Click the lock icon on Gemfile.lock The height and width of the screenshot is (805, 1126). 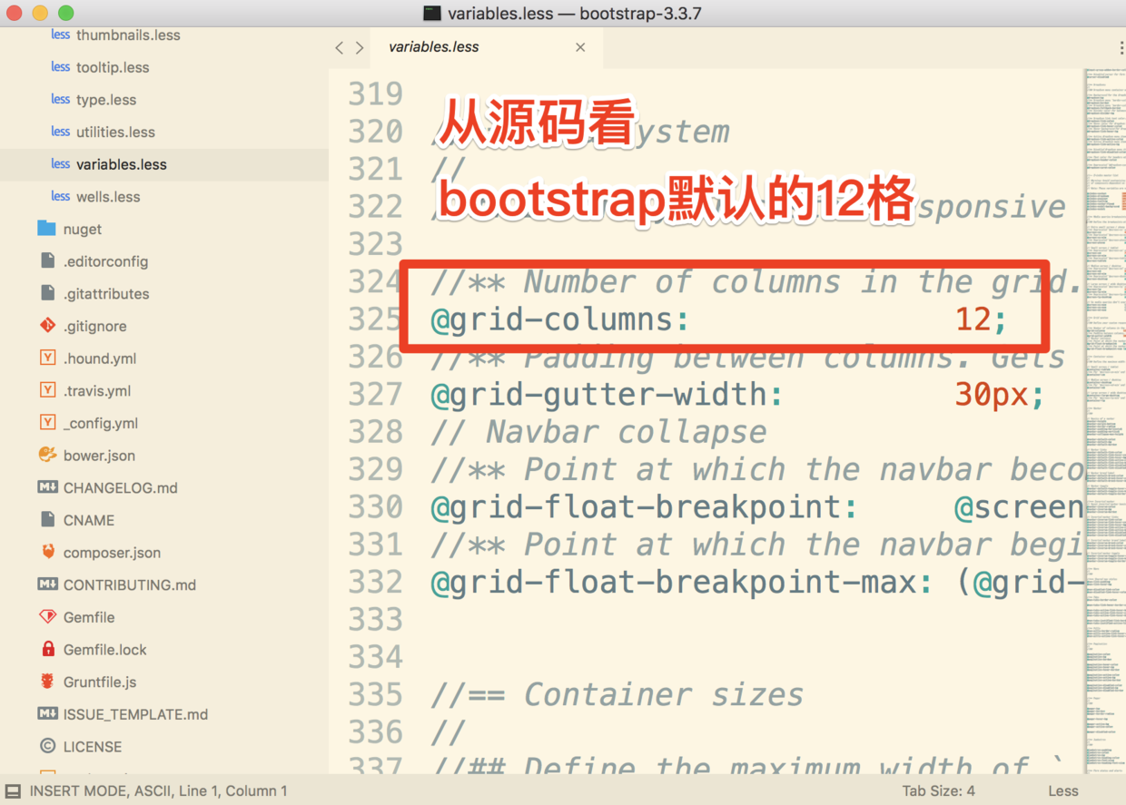coord(46,649)
